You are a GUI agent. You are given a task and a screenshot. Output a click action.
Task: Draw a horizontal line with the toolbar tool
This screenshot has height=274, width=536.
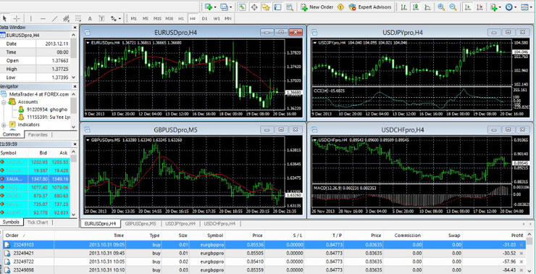tap(43, 18)
